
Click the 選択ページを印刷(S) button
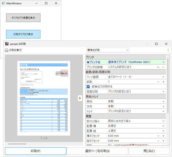coord(97,151)
